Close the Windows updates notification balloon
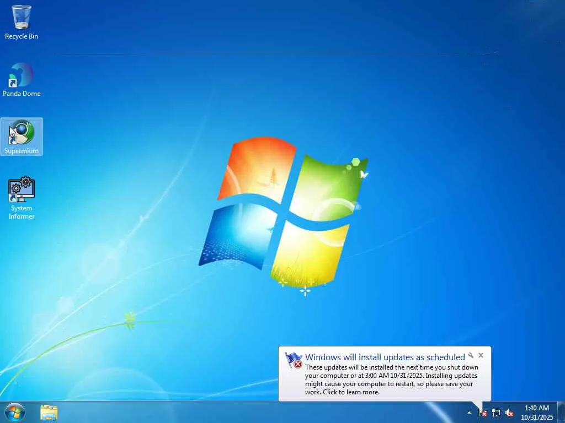The image size is (565, 423). click(481, 355)
